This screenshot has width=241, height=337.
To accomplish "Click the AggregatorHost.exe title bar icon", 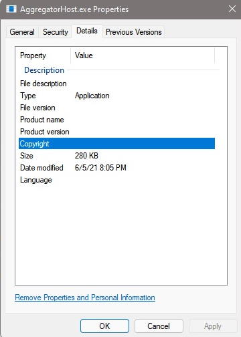I will coord(11,9).
